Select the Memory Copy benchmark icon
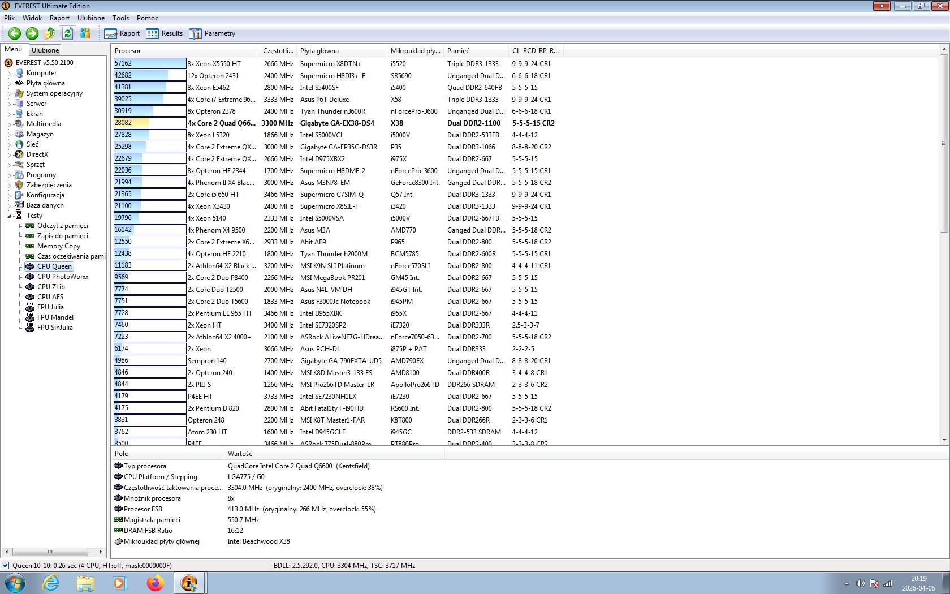 [x=30, y=246]
